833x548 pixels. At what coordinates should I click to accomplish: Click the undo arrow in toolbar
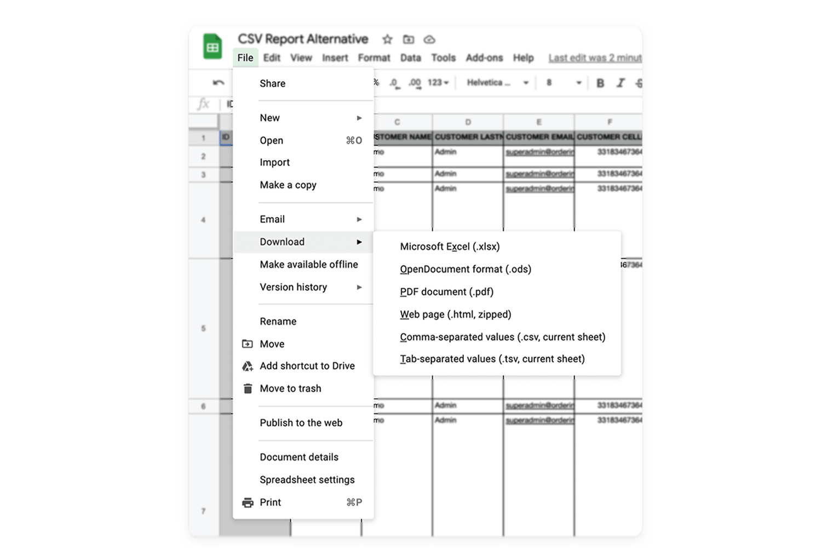(219, 83)
